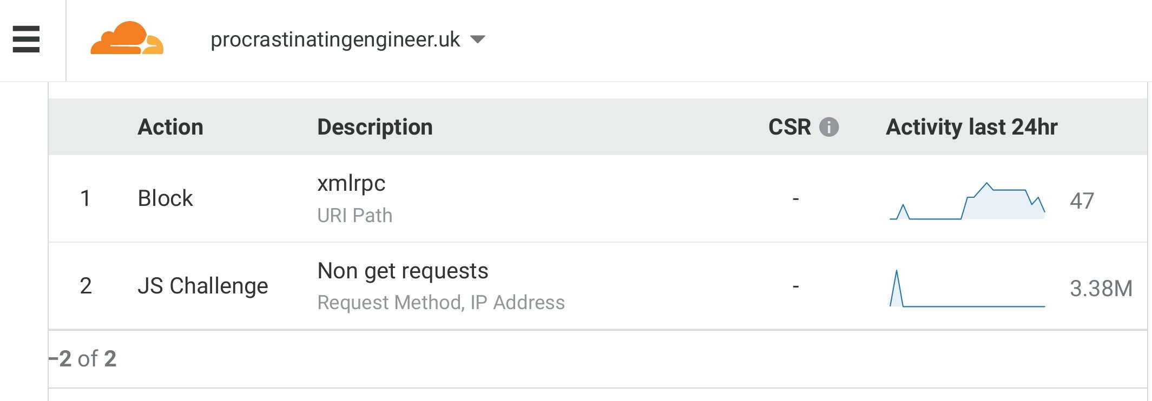The image size is (1152, 401).
Task: Click the xmlrpc activity sparkline graph
Action: [x=967, y=202]
